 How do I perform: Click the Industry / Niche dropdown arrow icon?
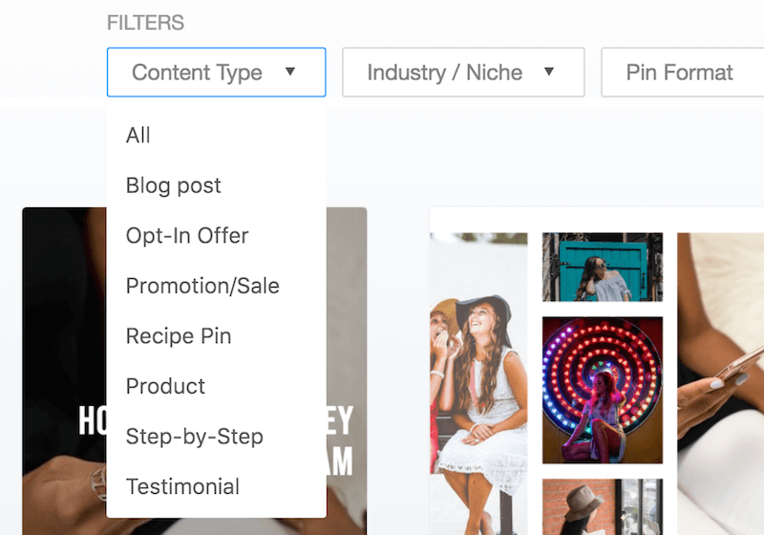pyautogui.click(x=548, y=72)
